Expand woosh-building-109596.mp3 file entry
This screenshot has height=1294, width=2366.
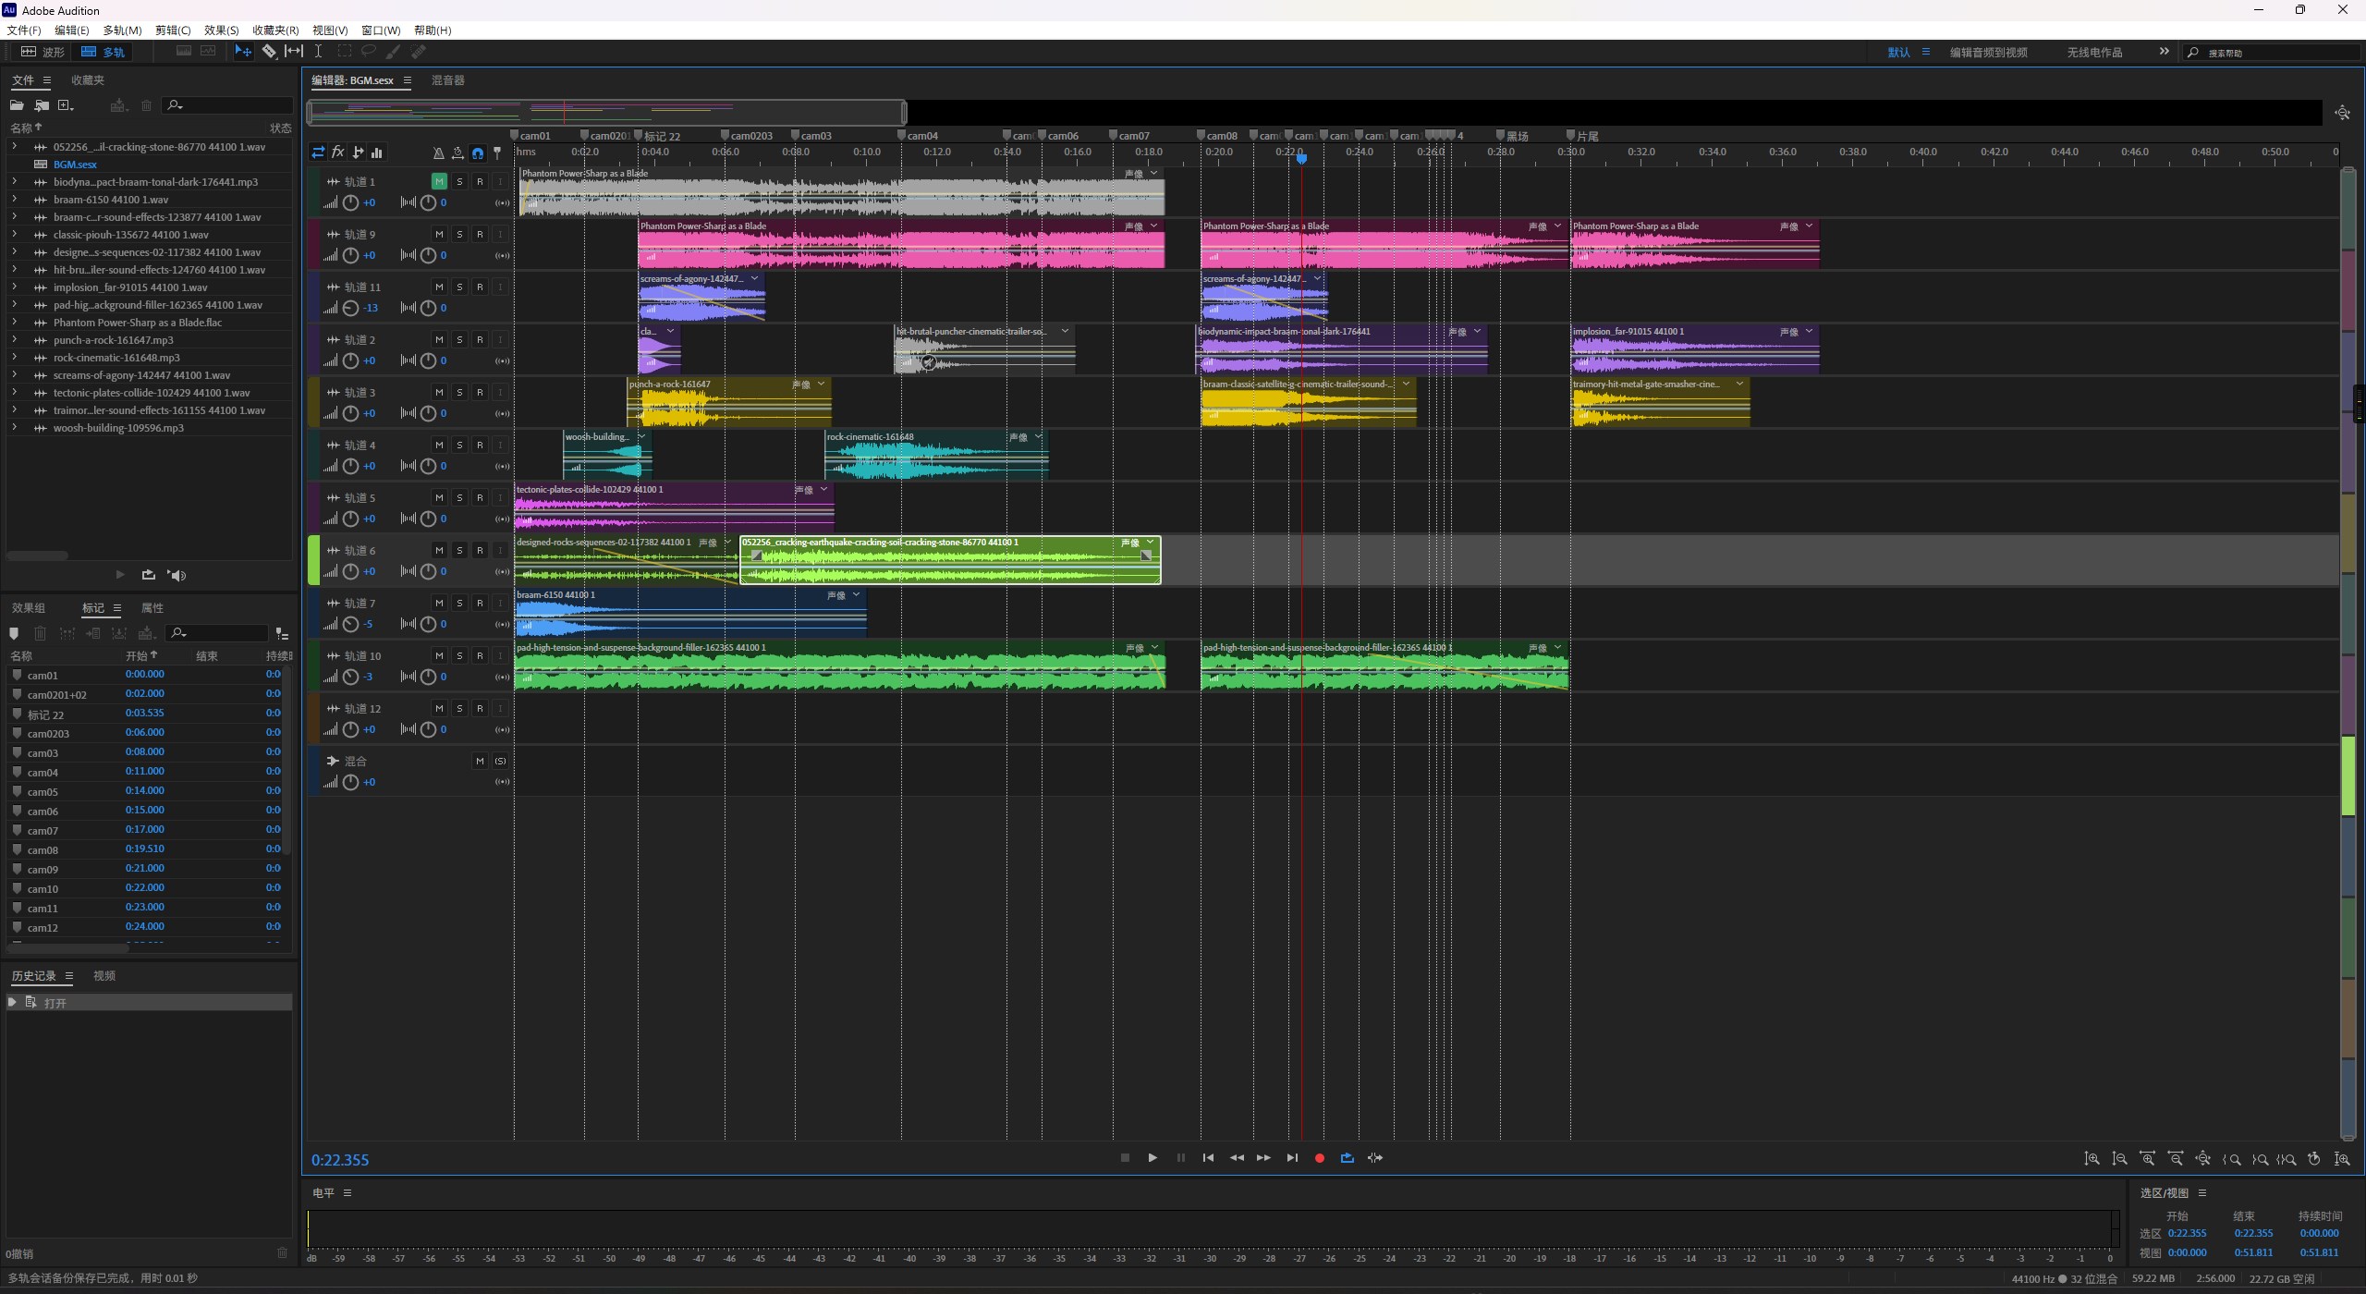tap(14, 427)
